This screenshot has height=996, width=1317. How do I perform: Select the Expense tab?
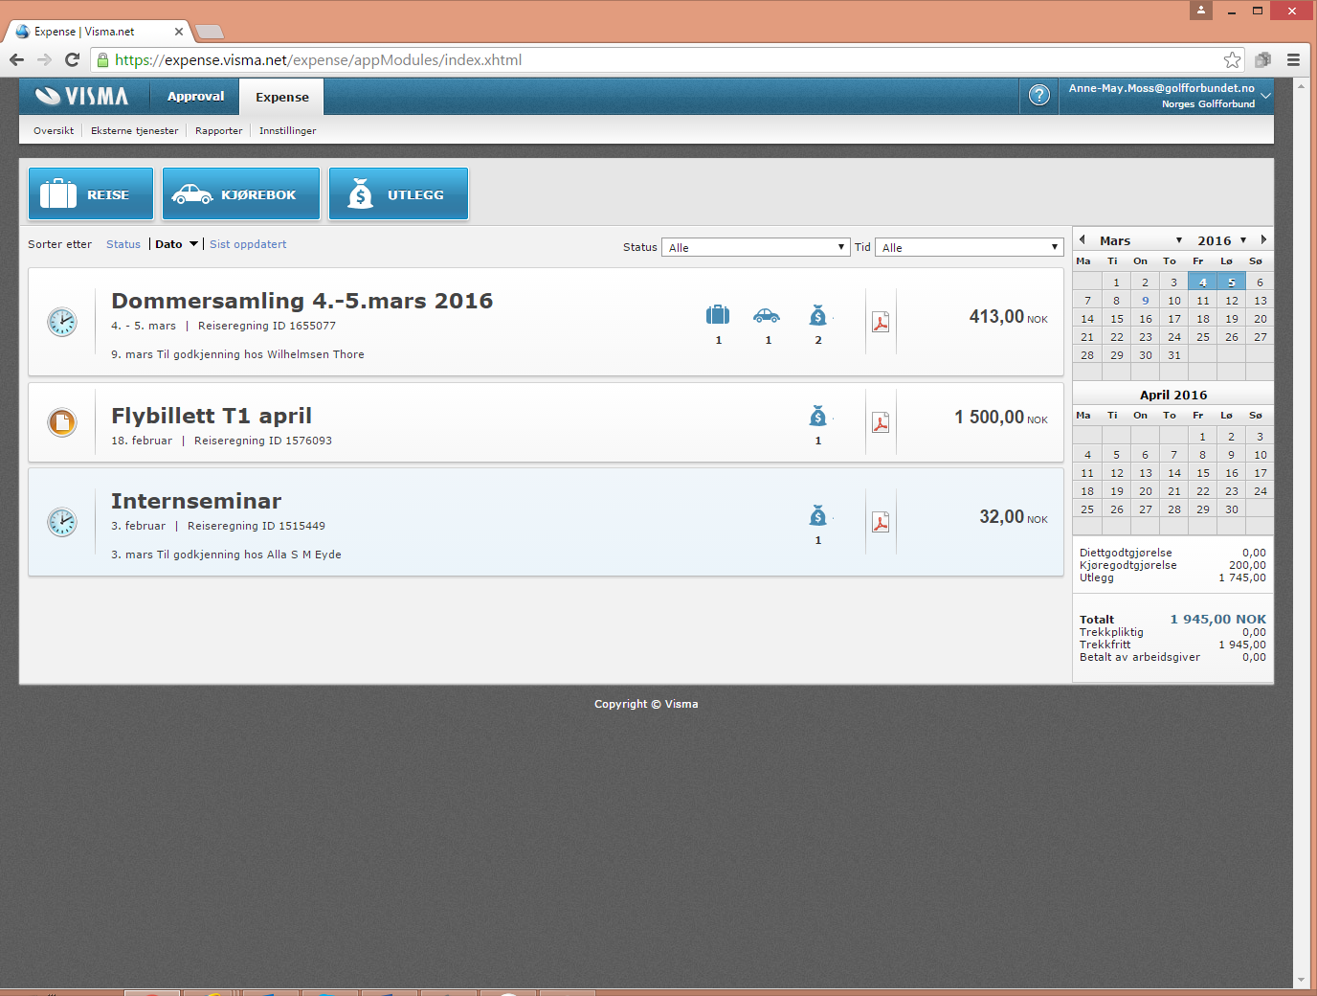(282, 97)
